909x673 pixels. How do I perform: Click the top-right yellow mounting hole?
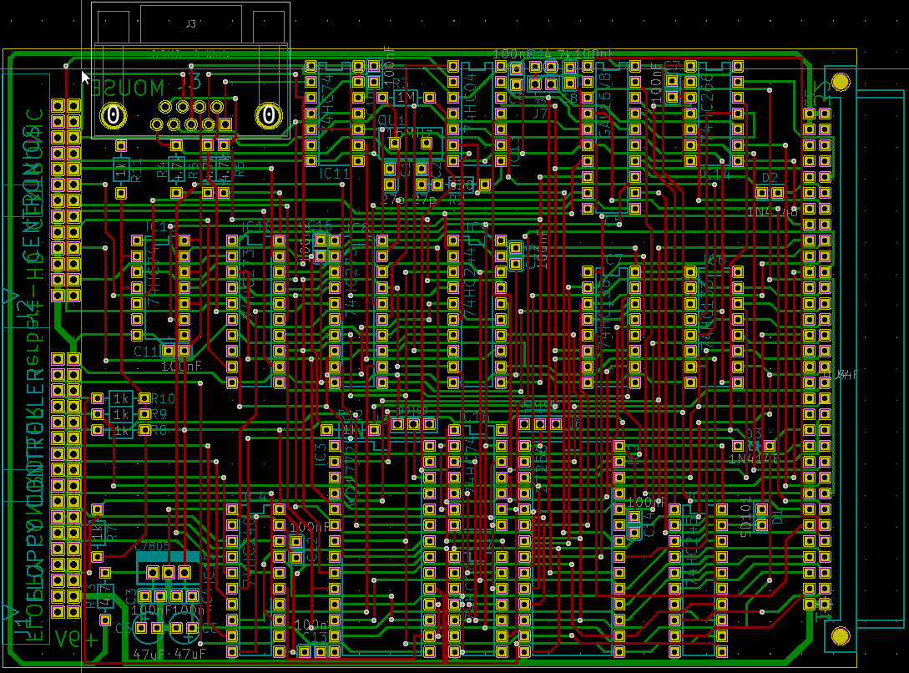point(840,81)
